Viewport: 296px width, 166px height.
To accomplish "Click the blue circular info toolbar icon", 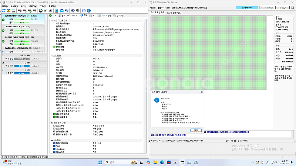I will pos(89,11).
